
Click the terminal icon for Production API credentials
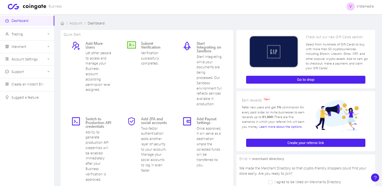click(76, 121)
